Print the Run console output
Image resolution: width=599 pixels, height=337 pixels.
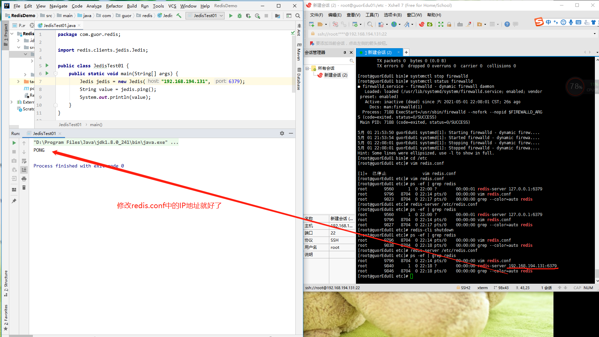24,179
